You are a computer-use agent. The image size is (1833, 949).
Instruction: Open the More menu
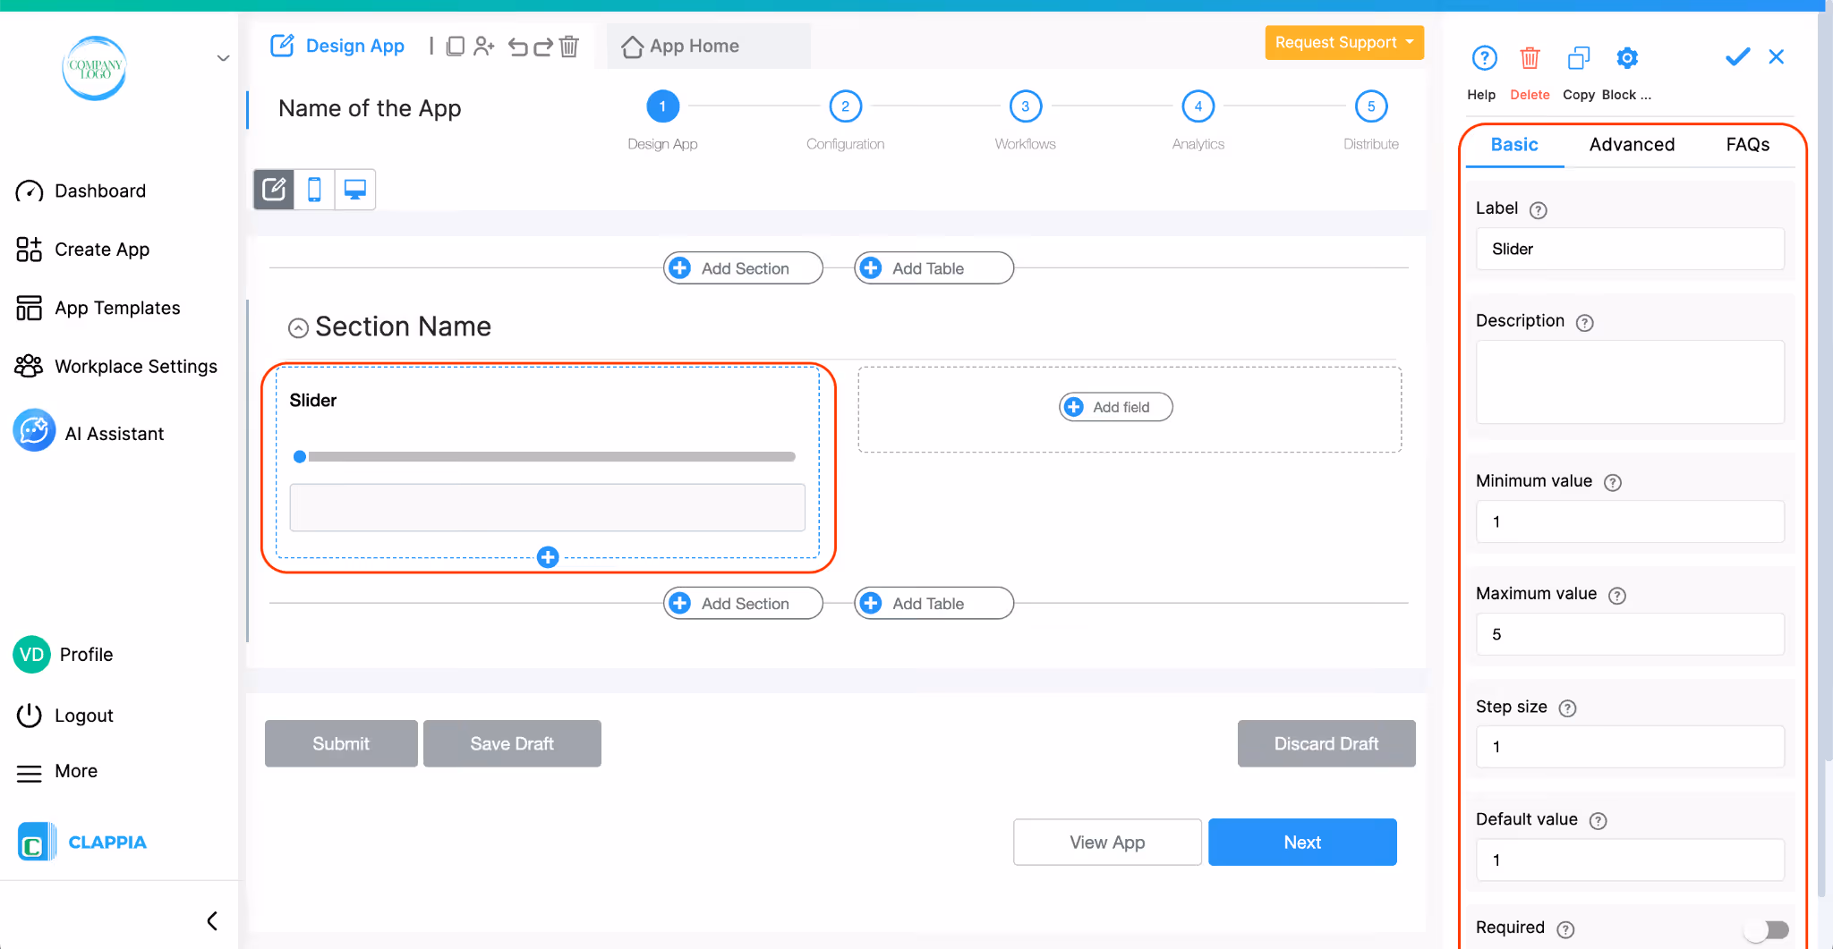pos(56,771)
